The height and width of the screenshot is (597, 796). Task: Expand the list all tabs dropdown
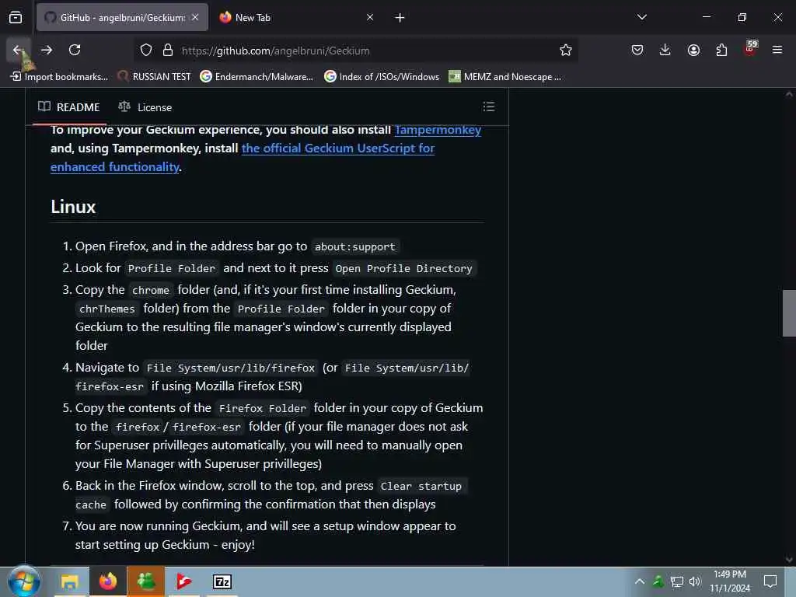pos(642,17)
